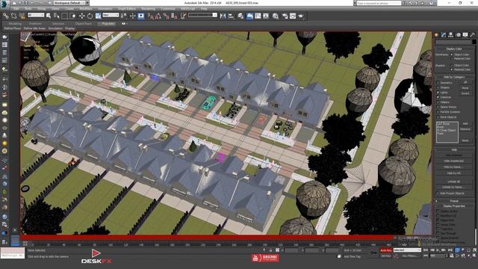Activate the Select and Move tool
The image size is (478, 269).
click(81, 16)
